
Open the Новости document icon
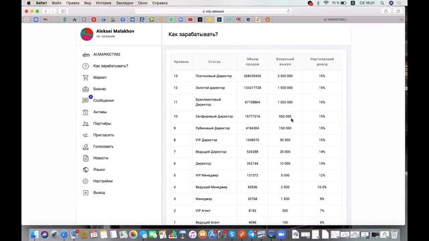tap(86, 158)
